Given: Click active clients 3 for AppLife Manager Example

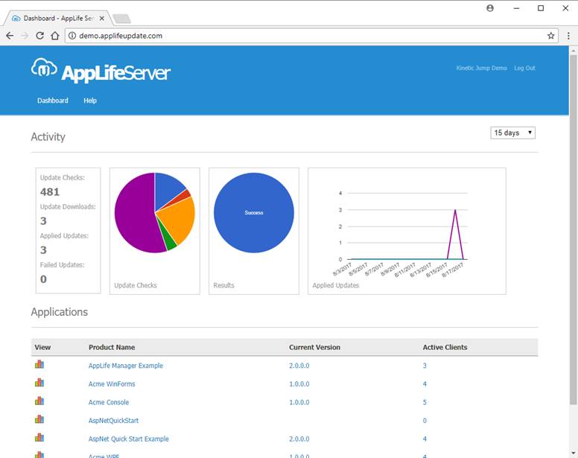Looking at the screenshot, I should coord(425,366).
